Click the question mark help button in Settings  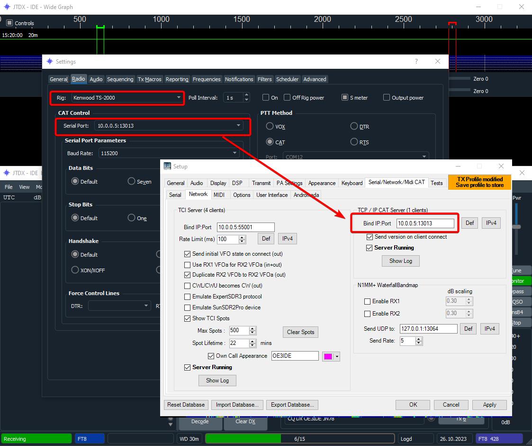click(x=416, y=62)
